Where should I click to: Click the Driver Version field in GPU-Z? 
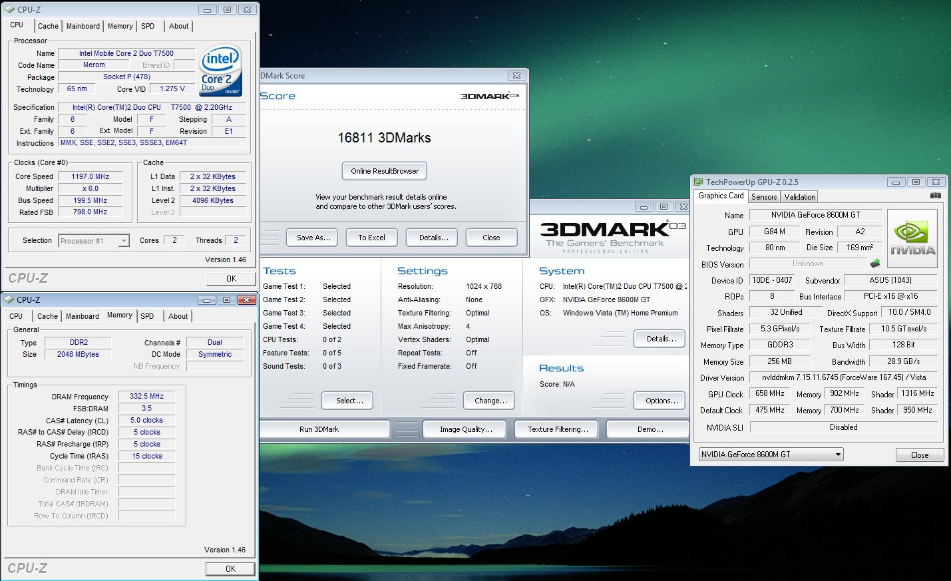[x=844, y=377]
